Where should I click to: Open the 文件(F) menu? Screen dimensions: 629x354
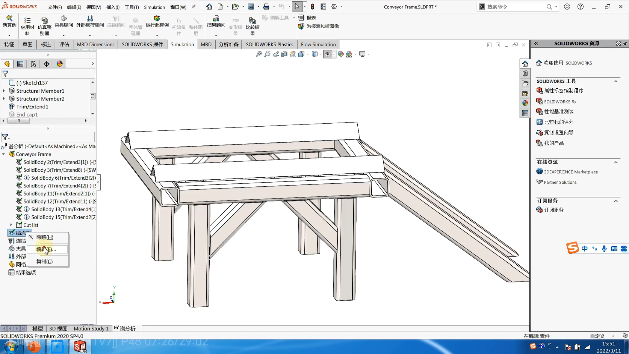(x=55, y=7)
